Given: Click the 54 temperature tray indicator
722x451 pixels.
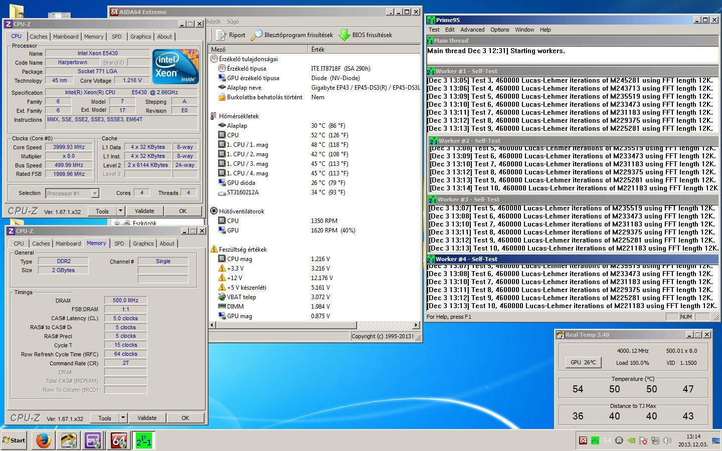Looking at the screenshot, I should pos(607,440).
